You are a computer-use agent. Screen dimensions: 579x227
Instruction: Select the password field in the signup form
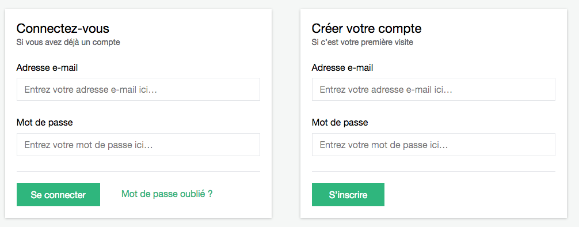coord(433,145)
